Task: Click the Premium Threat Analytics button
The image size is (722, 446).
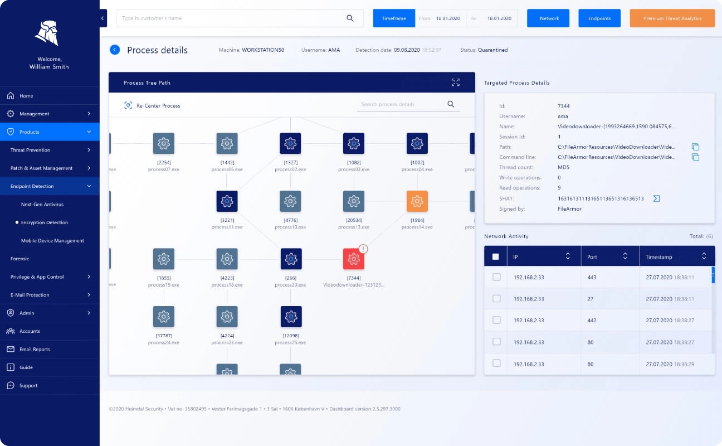Action: coord(672,18)
